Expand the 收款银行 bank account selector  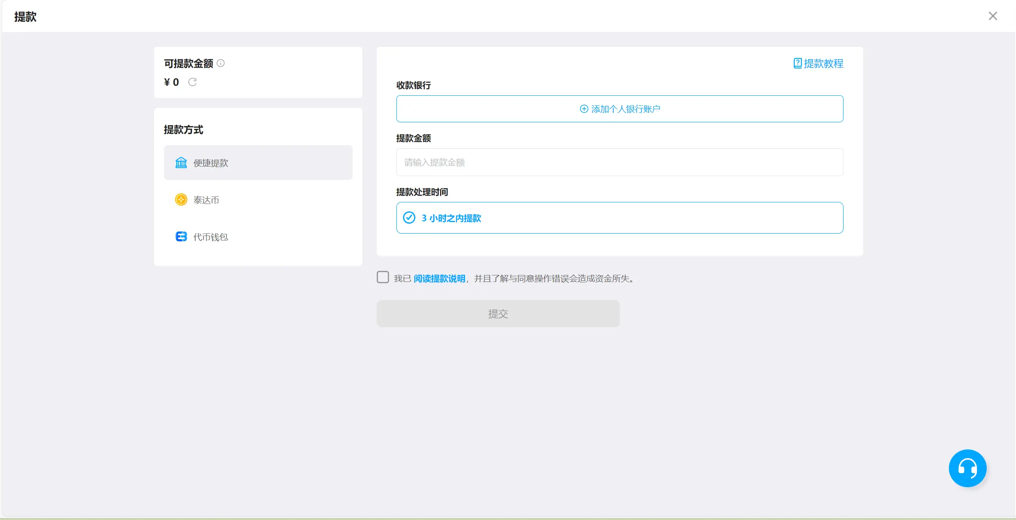[620, 109]
